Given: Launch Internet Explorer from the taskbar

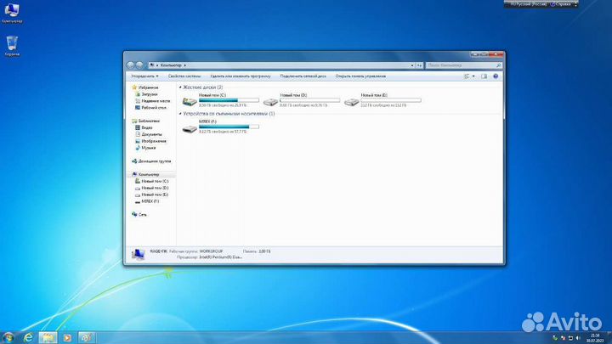Looking at the screenshot, I should [28, 337].
